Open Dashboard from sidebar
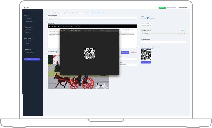The image size is (212, 128). pos(28,17)
